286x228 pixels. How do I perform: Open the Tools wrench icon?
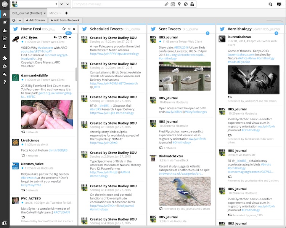[x=5, y=74]
